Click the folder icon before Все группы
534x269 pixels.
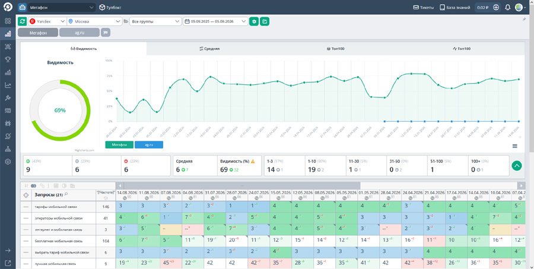pyautogui.click(x=126, y=21)
